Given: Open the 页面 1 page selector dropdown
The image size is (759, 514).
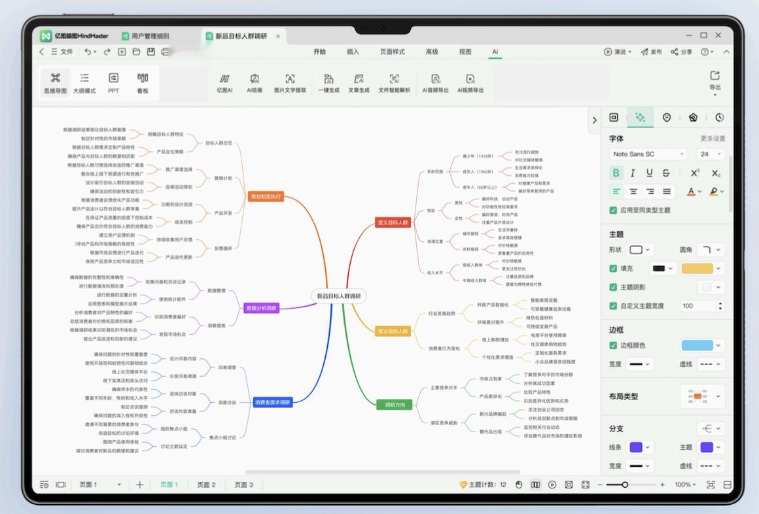Looking at the screenshot, I should pos(99,485).
